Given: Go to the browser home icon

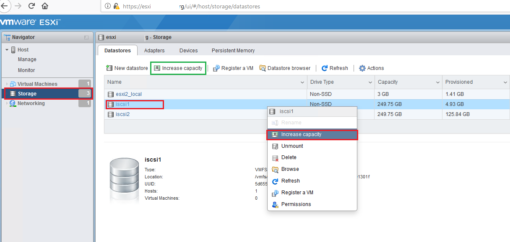Looking at the screenshot, I should pos(45,6).
